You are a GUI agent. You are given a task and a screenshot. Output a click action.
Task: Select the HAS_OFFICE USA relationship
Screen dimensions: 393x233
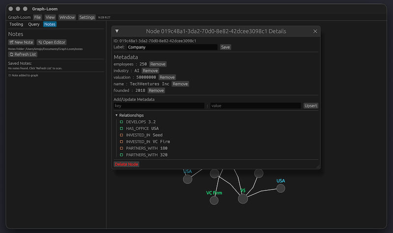point(142,128)
